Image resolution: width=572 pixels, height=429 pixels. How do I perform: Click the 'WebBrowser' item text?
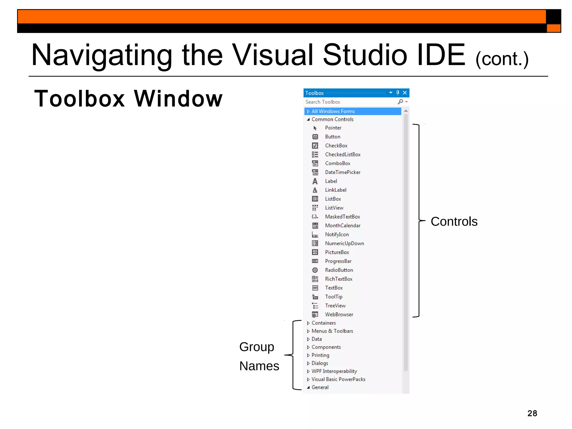pyautogui.click(x=339, y=315)
